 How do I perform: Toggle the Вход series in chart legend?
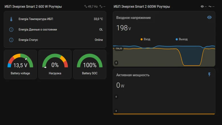pos(145,39)
